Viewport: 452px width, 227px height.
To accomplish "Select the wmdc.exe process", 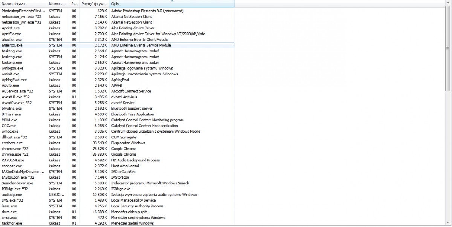I will [117, 132].
